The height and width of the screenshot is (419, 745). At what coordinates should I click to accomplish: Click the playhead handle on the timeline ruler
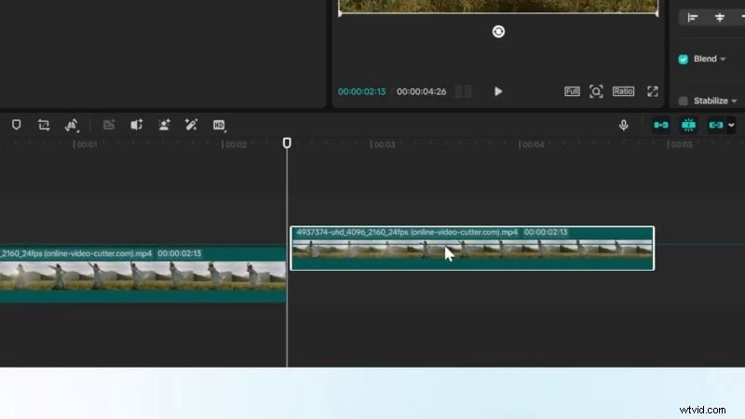[x=287, y=143]
